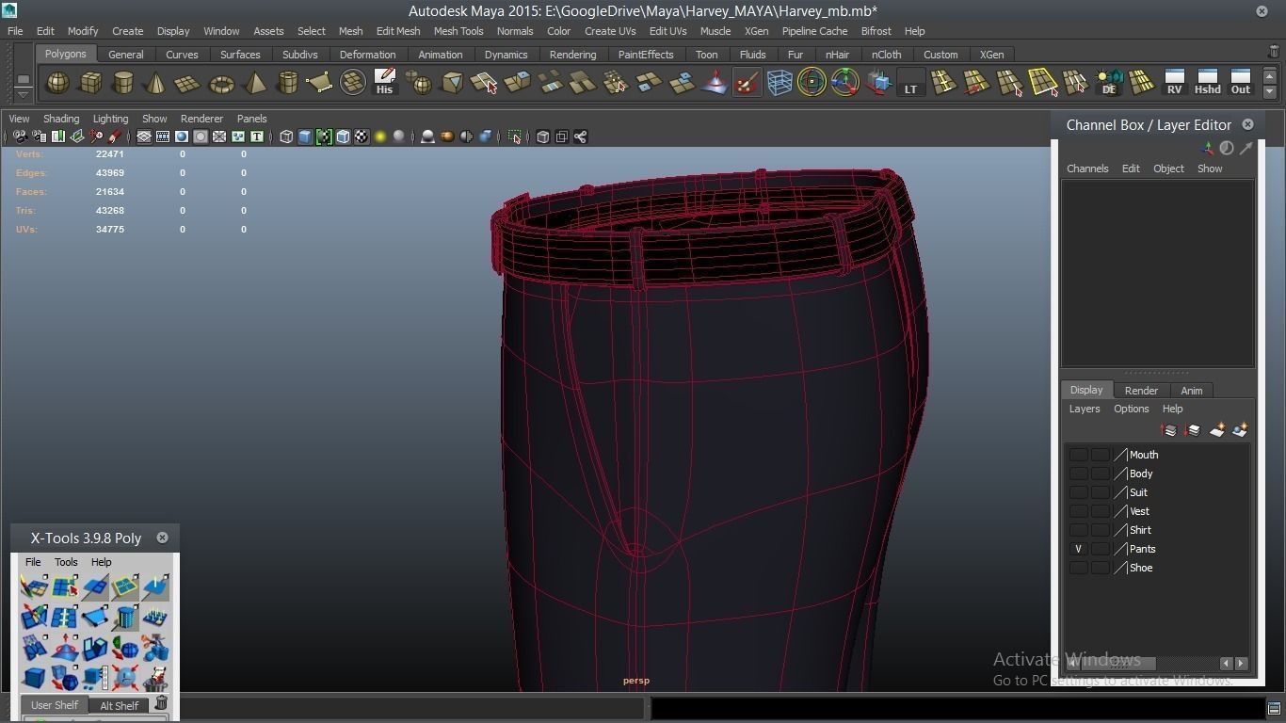The image size is (1286, 723).
Task: Click the His (delete history) shelf icon
Action: pyautogui.click(x=384, y=83)
